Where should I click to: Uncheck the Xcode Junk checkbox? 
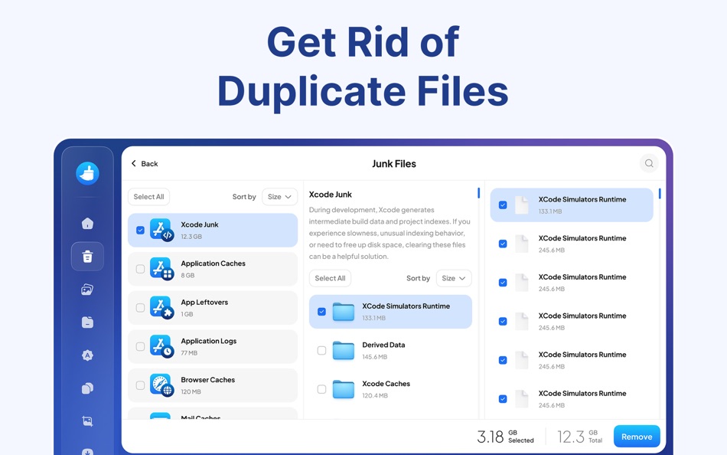coord(140,231)
